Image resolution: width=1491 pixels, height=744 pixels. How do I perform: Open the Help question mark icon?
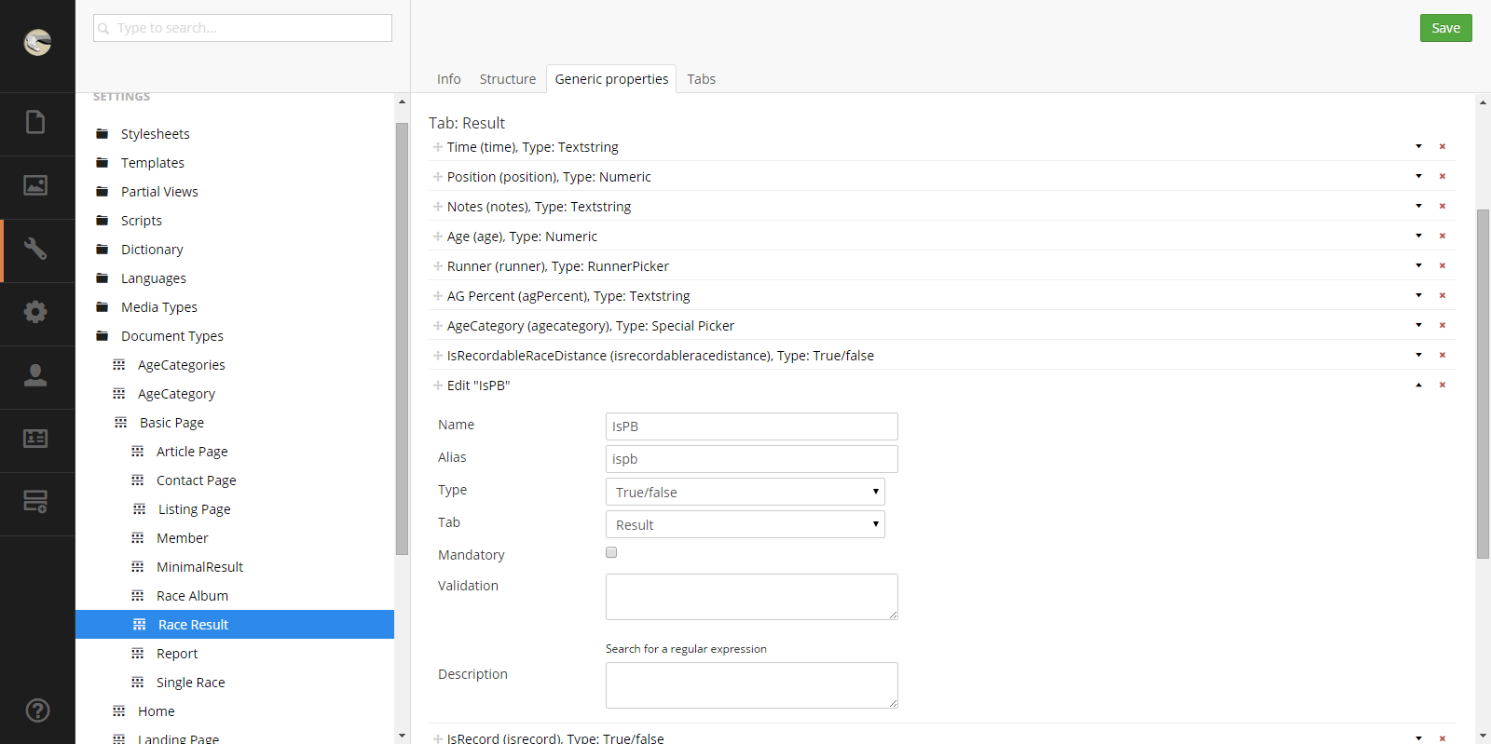pos(37,710)
